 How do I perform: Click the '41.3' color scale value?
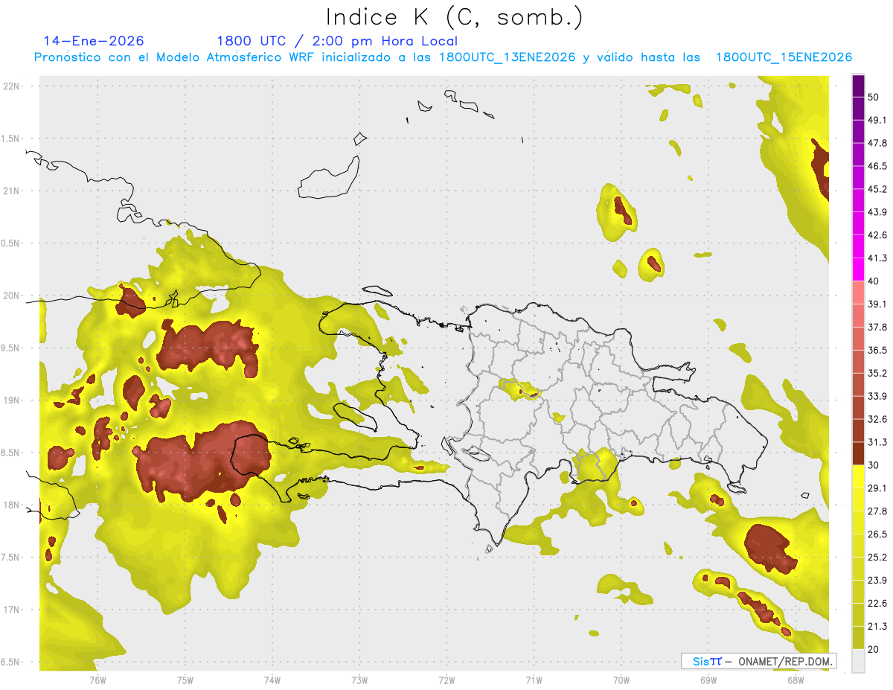point(877,258)
